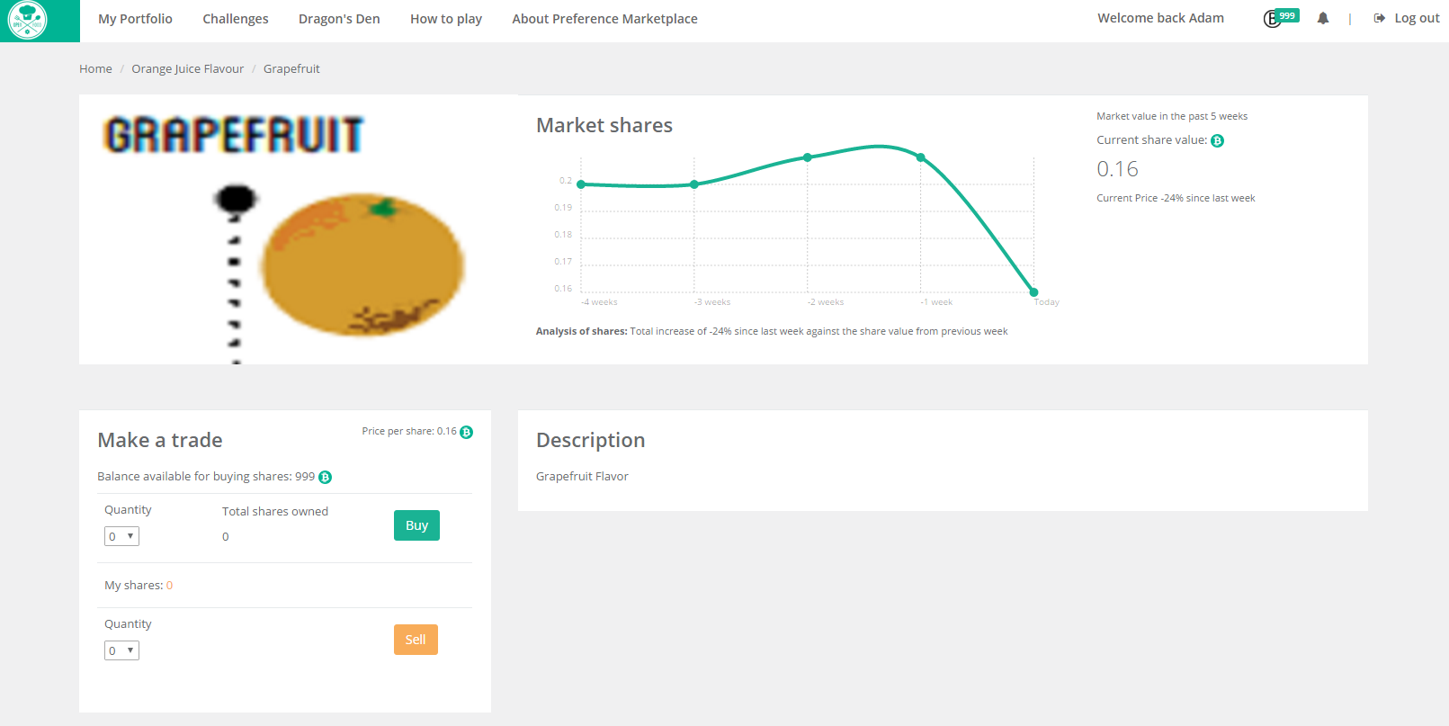
Task: Open the notifications bell icon
Action: [1322, 18]
